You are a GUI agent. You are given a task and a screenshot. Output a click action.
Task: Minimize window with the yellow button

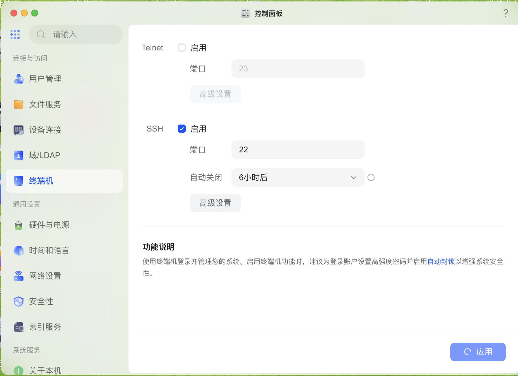(24, 13)
